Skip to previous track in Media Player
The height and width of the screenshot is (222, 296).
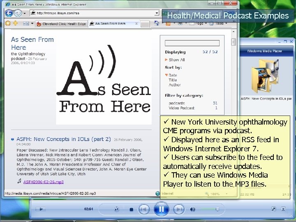click(144, 209)
